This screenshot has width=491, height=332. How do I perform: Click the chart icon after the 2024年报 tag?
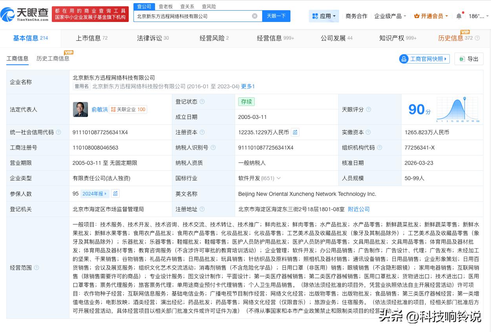[115, 193]
